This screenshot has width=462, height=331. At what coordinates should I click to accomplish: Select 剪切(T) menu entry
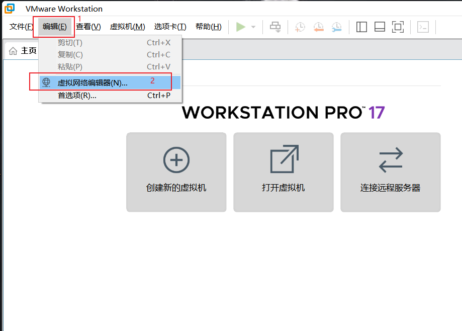[x=110, y=43]
